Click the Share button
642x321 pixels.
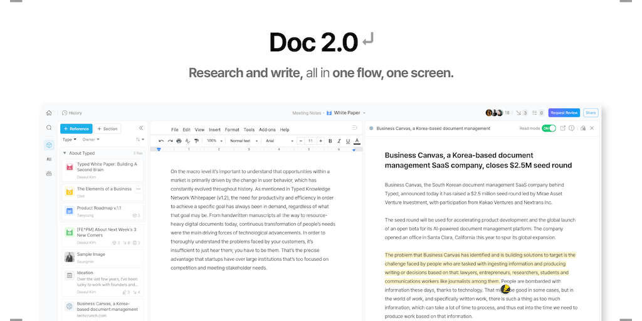click(591, 113)
